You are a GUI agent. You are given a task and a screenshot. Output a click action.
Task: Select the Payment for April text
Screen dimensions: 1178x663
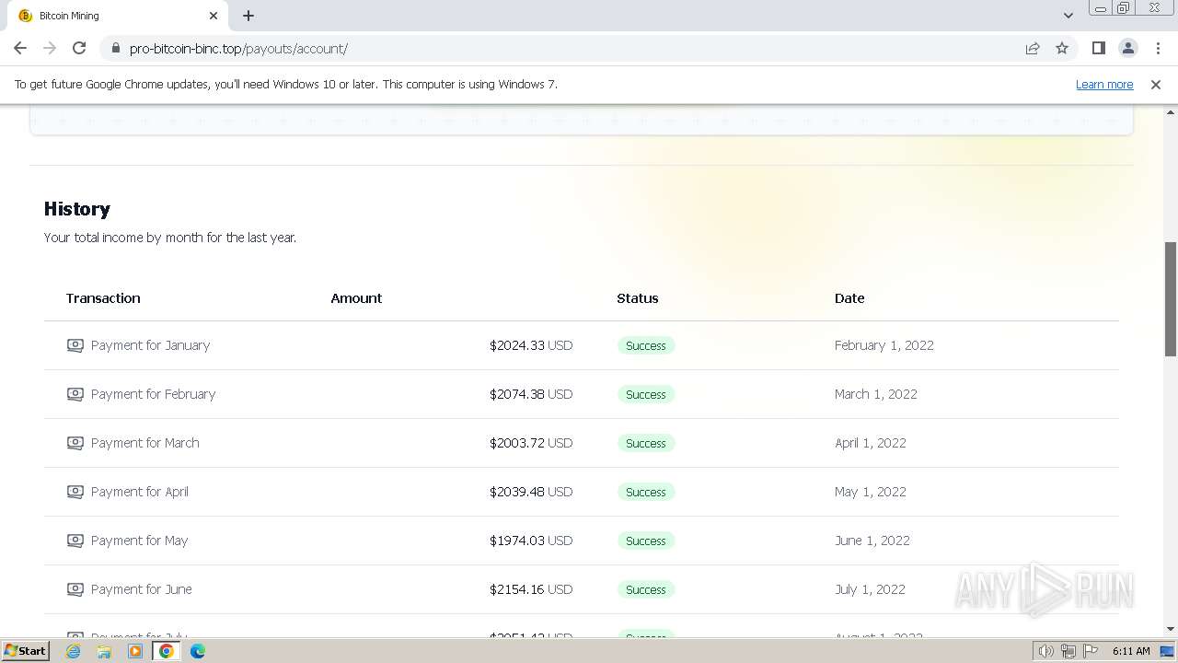coord(140,492)
